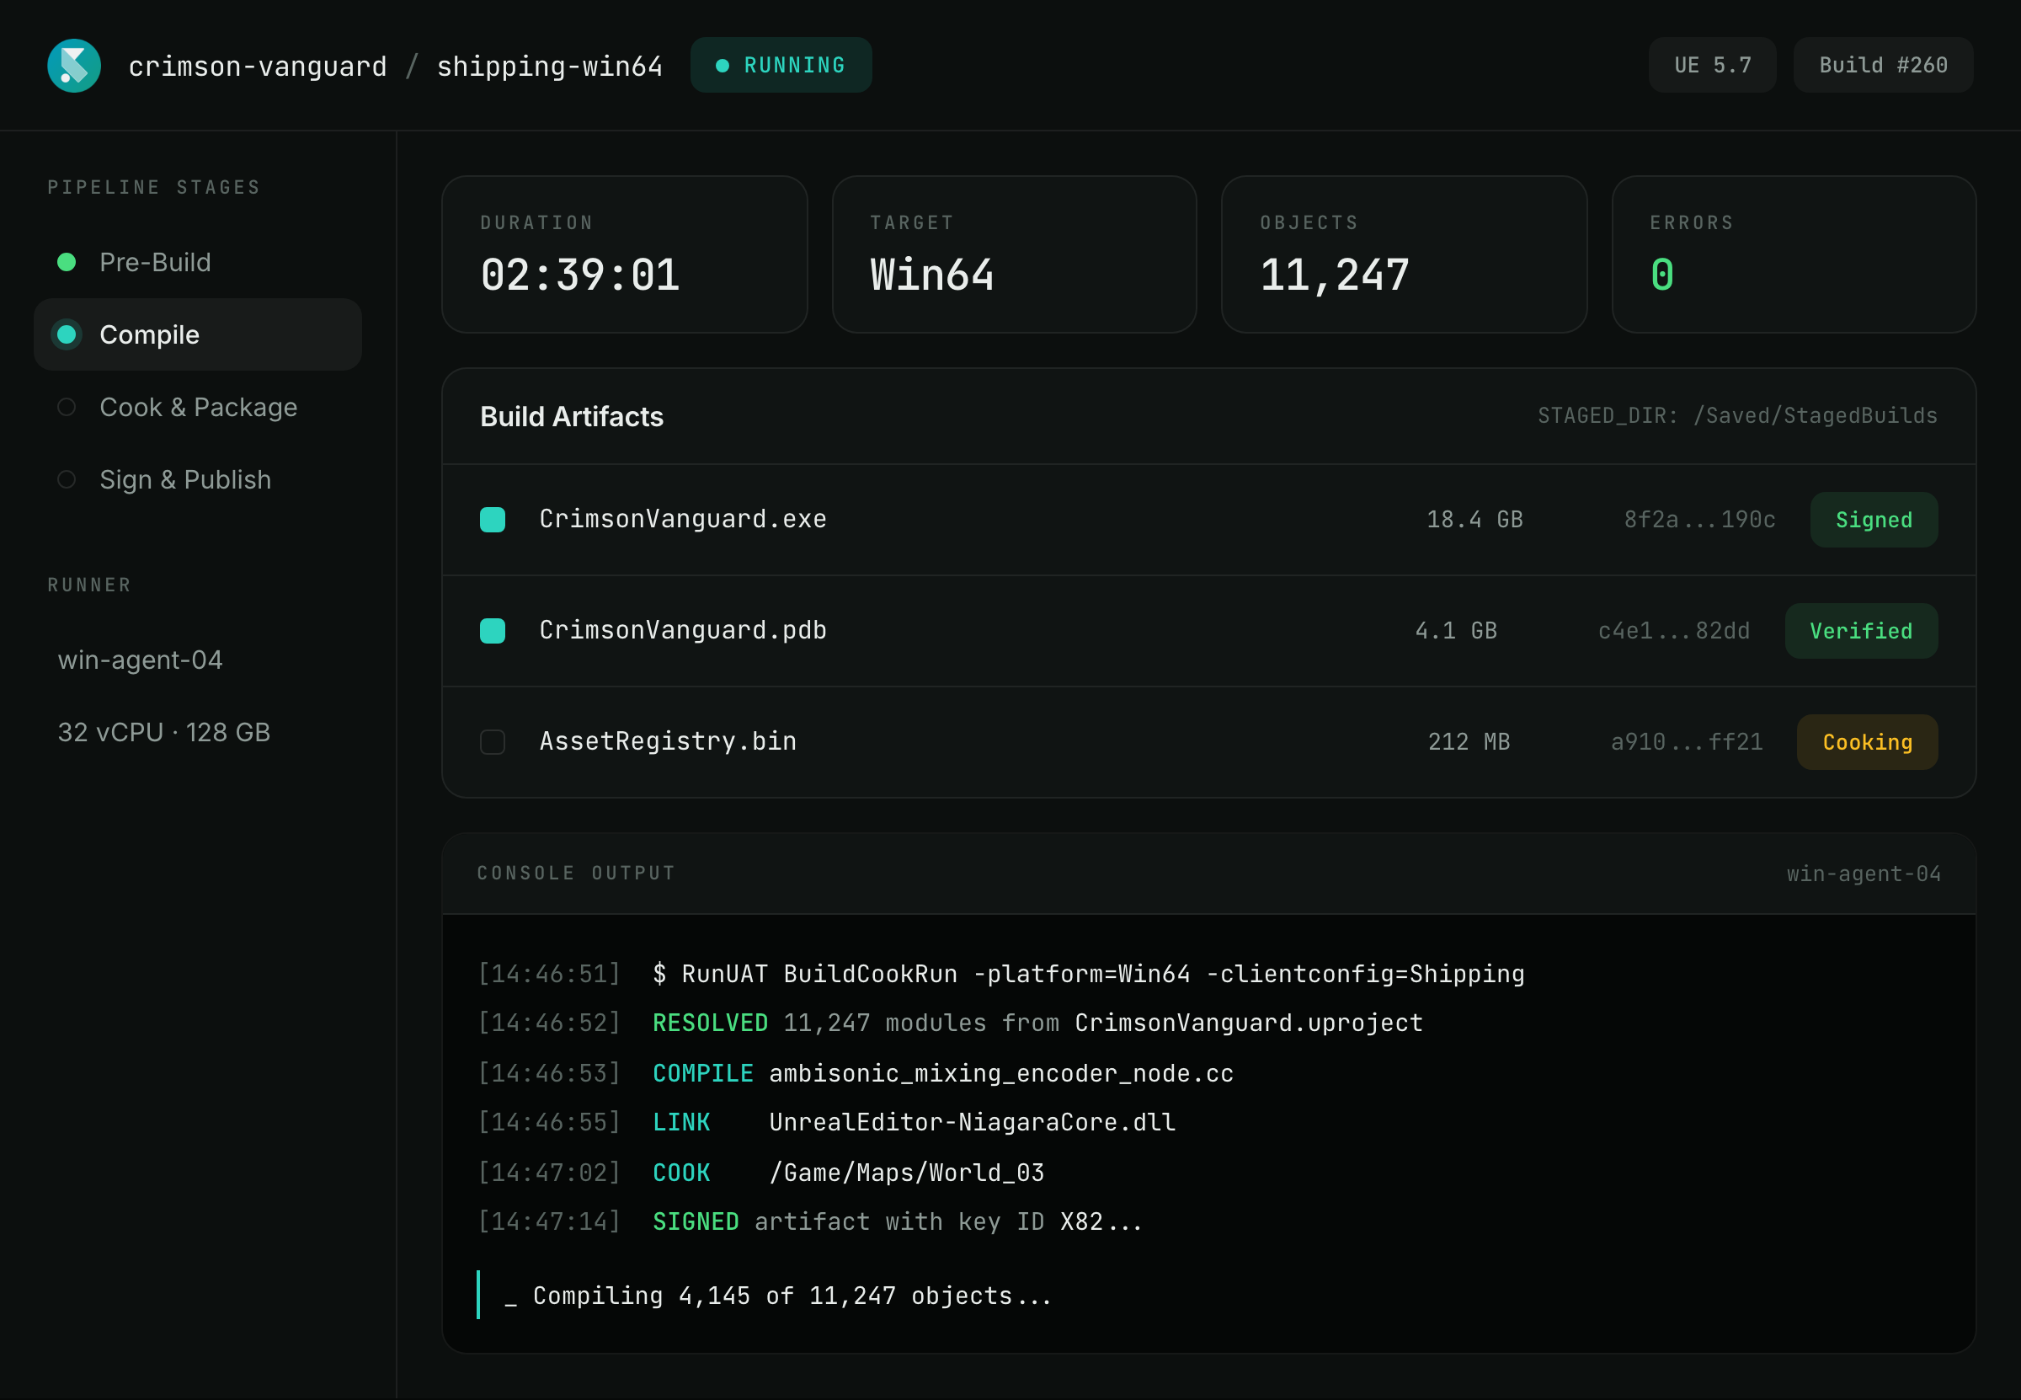Click the CrimsonVanguard.pdb file name

click(683, 631)
